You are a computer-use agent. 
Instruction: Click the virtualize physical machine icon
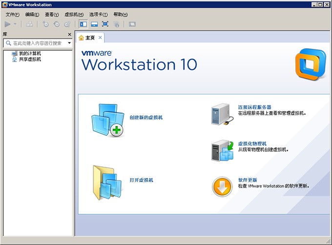(222, 150)
